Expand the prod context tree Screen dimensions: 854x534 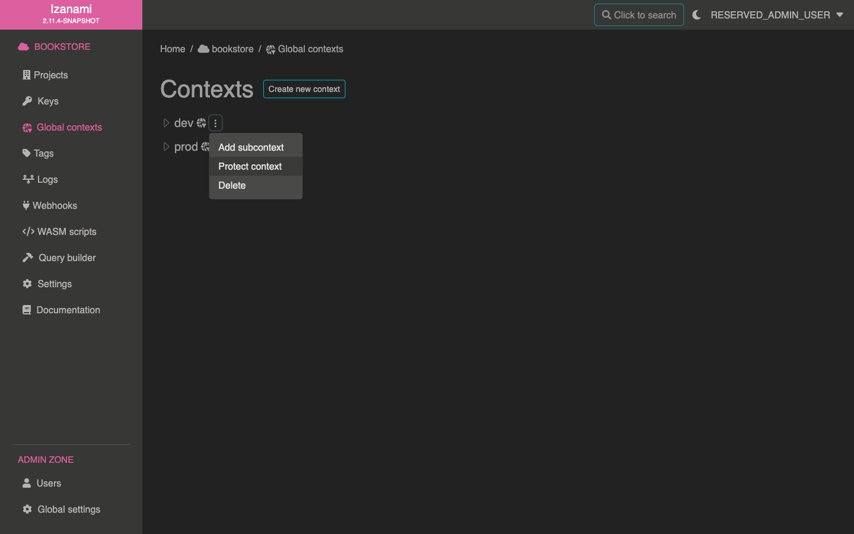click(166, 147)
